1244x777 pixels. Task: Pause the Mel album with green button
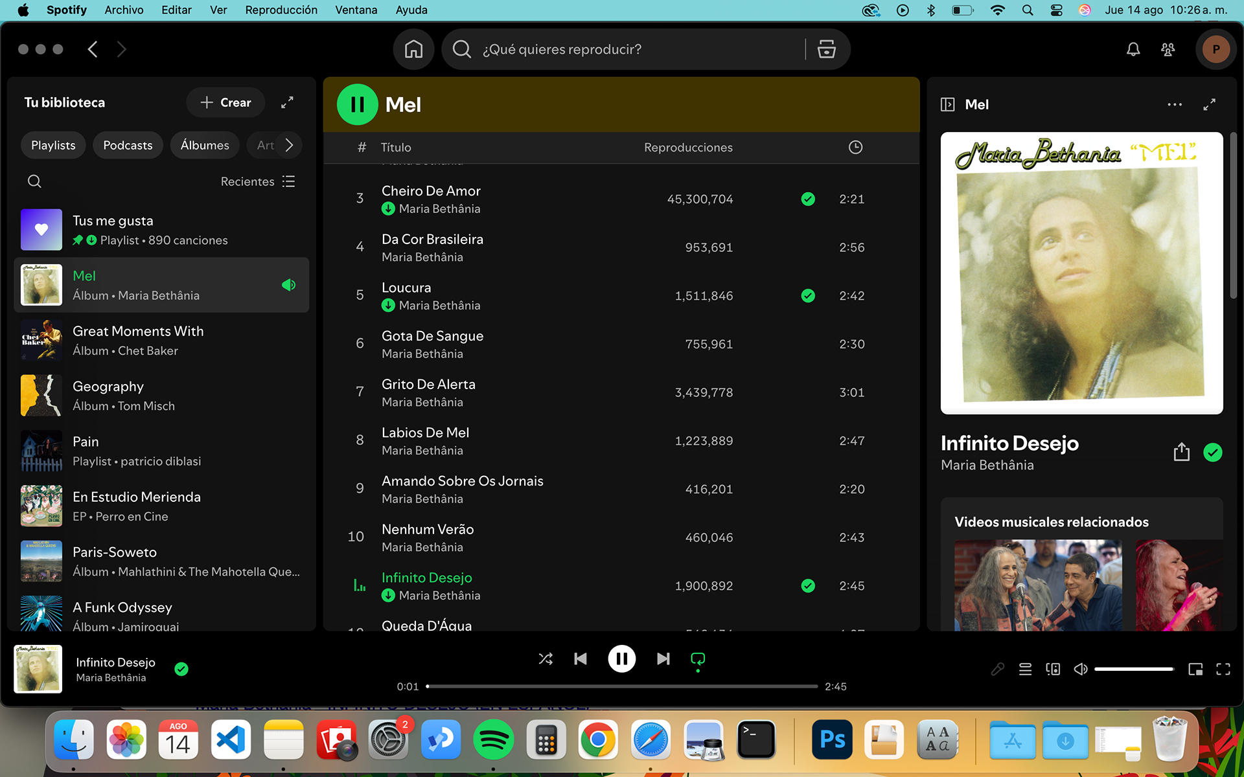coord(357,104)
